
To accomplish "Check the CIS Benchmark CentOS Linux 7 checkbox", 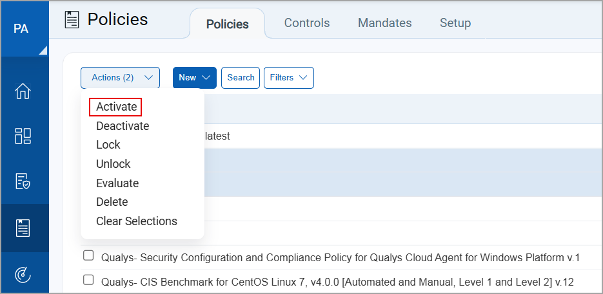I will pos(88,280).
